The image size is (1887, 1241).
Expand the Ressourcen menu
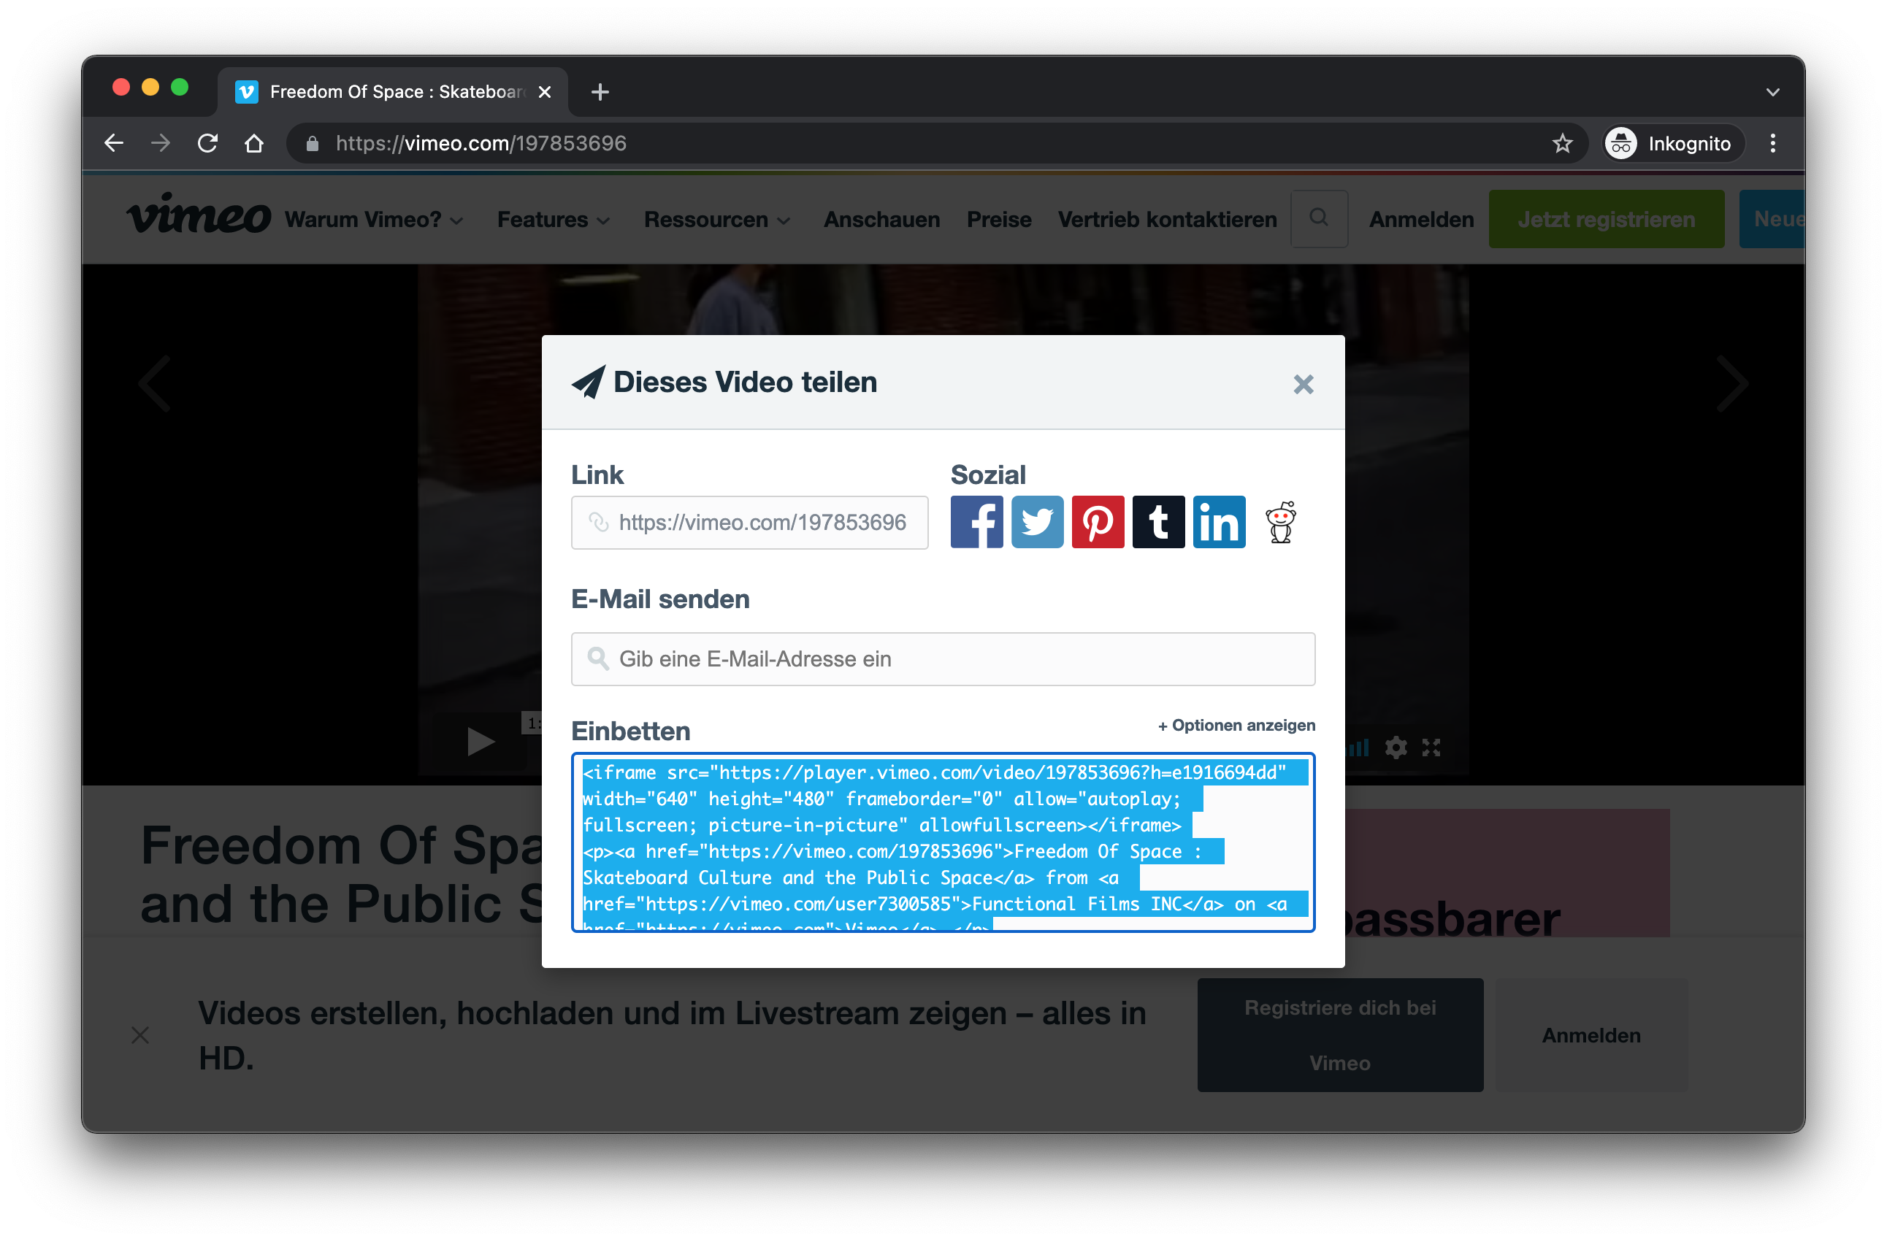coord(716,220)
